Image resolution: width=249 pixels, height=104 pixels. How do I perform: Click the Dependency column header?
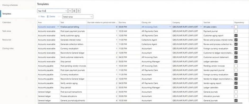point(241,22)
